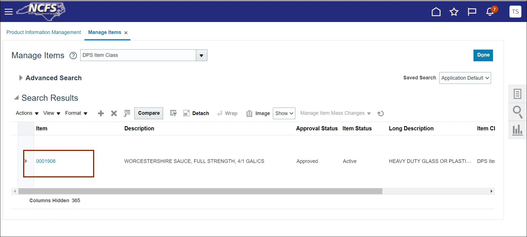Open notifications bell with 7 badge
This screenshot has width=527, height=237.
point(490,12)
